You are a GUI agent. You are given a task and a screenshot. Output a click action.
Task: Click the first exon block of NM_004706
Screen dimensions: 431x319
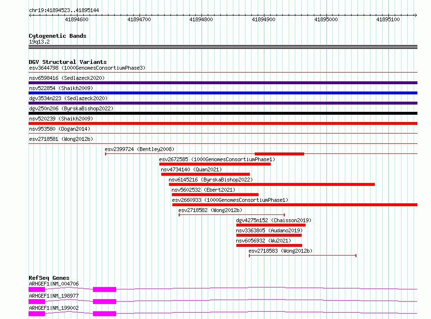pyautogui.click(x=37, y=289)
